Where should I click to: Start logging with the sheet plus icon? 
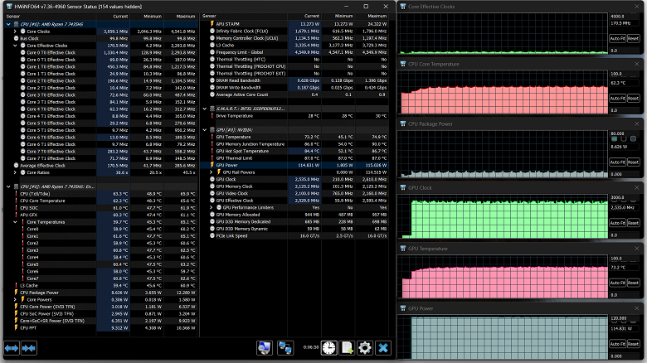point(347,348)
